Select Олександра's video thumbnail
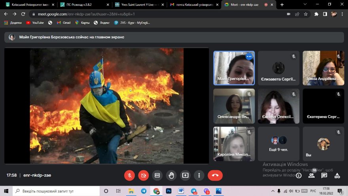 (234, 106)
